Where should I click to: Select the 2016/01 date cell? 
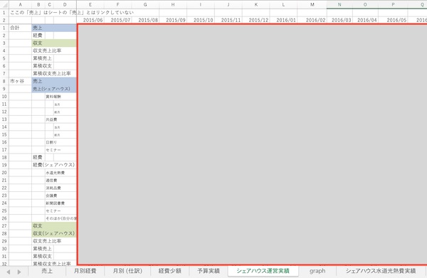coord(283,20)
